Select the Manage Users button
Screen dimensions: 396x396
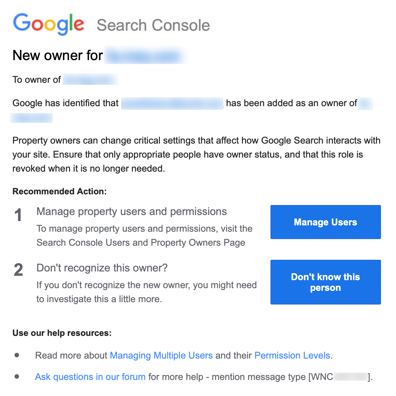click(325, 222)
